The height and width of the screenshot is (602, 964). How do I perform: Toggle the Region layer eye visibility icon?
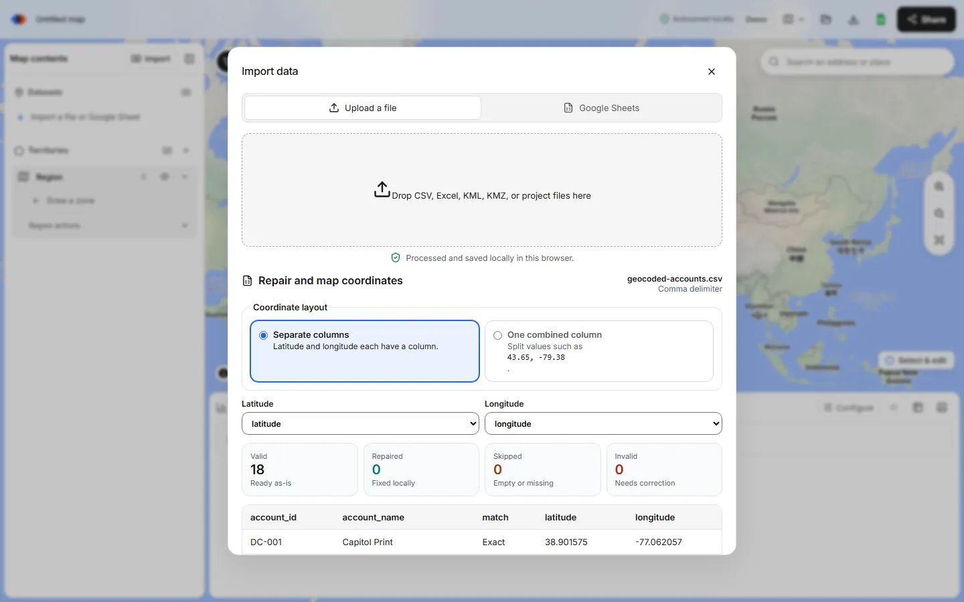pyautogui.click(x=165, y=177)
